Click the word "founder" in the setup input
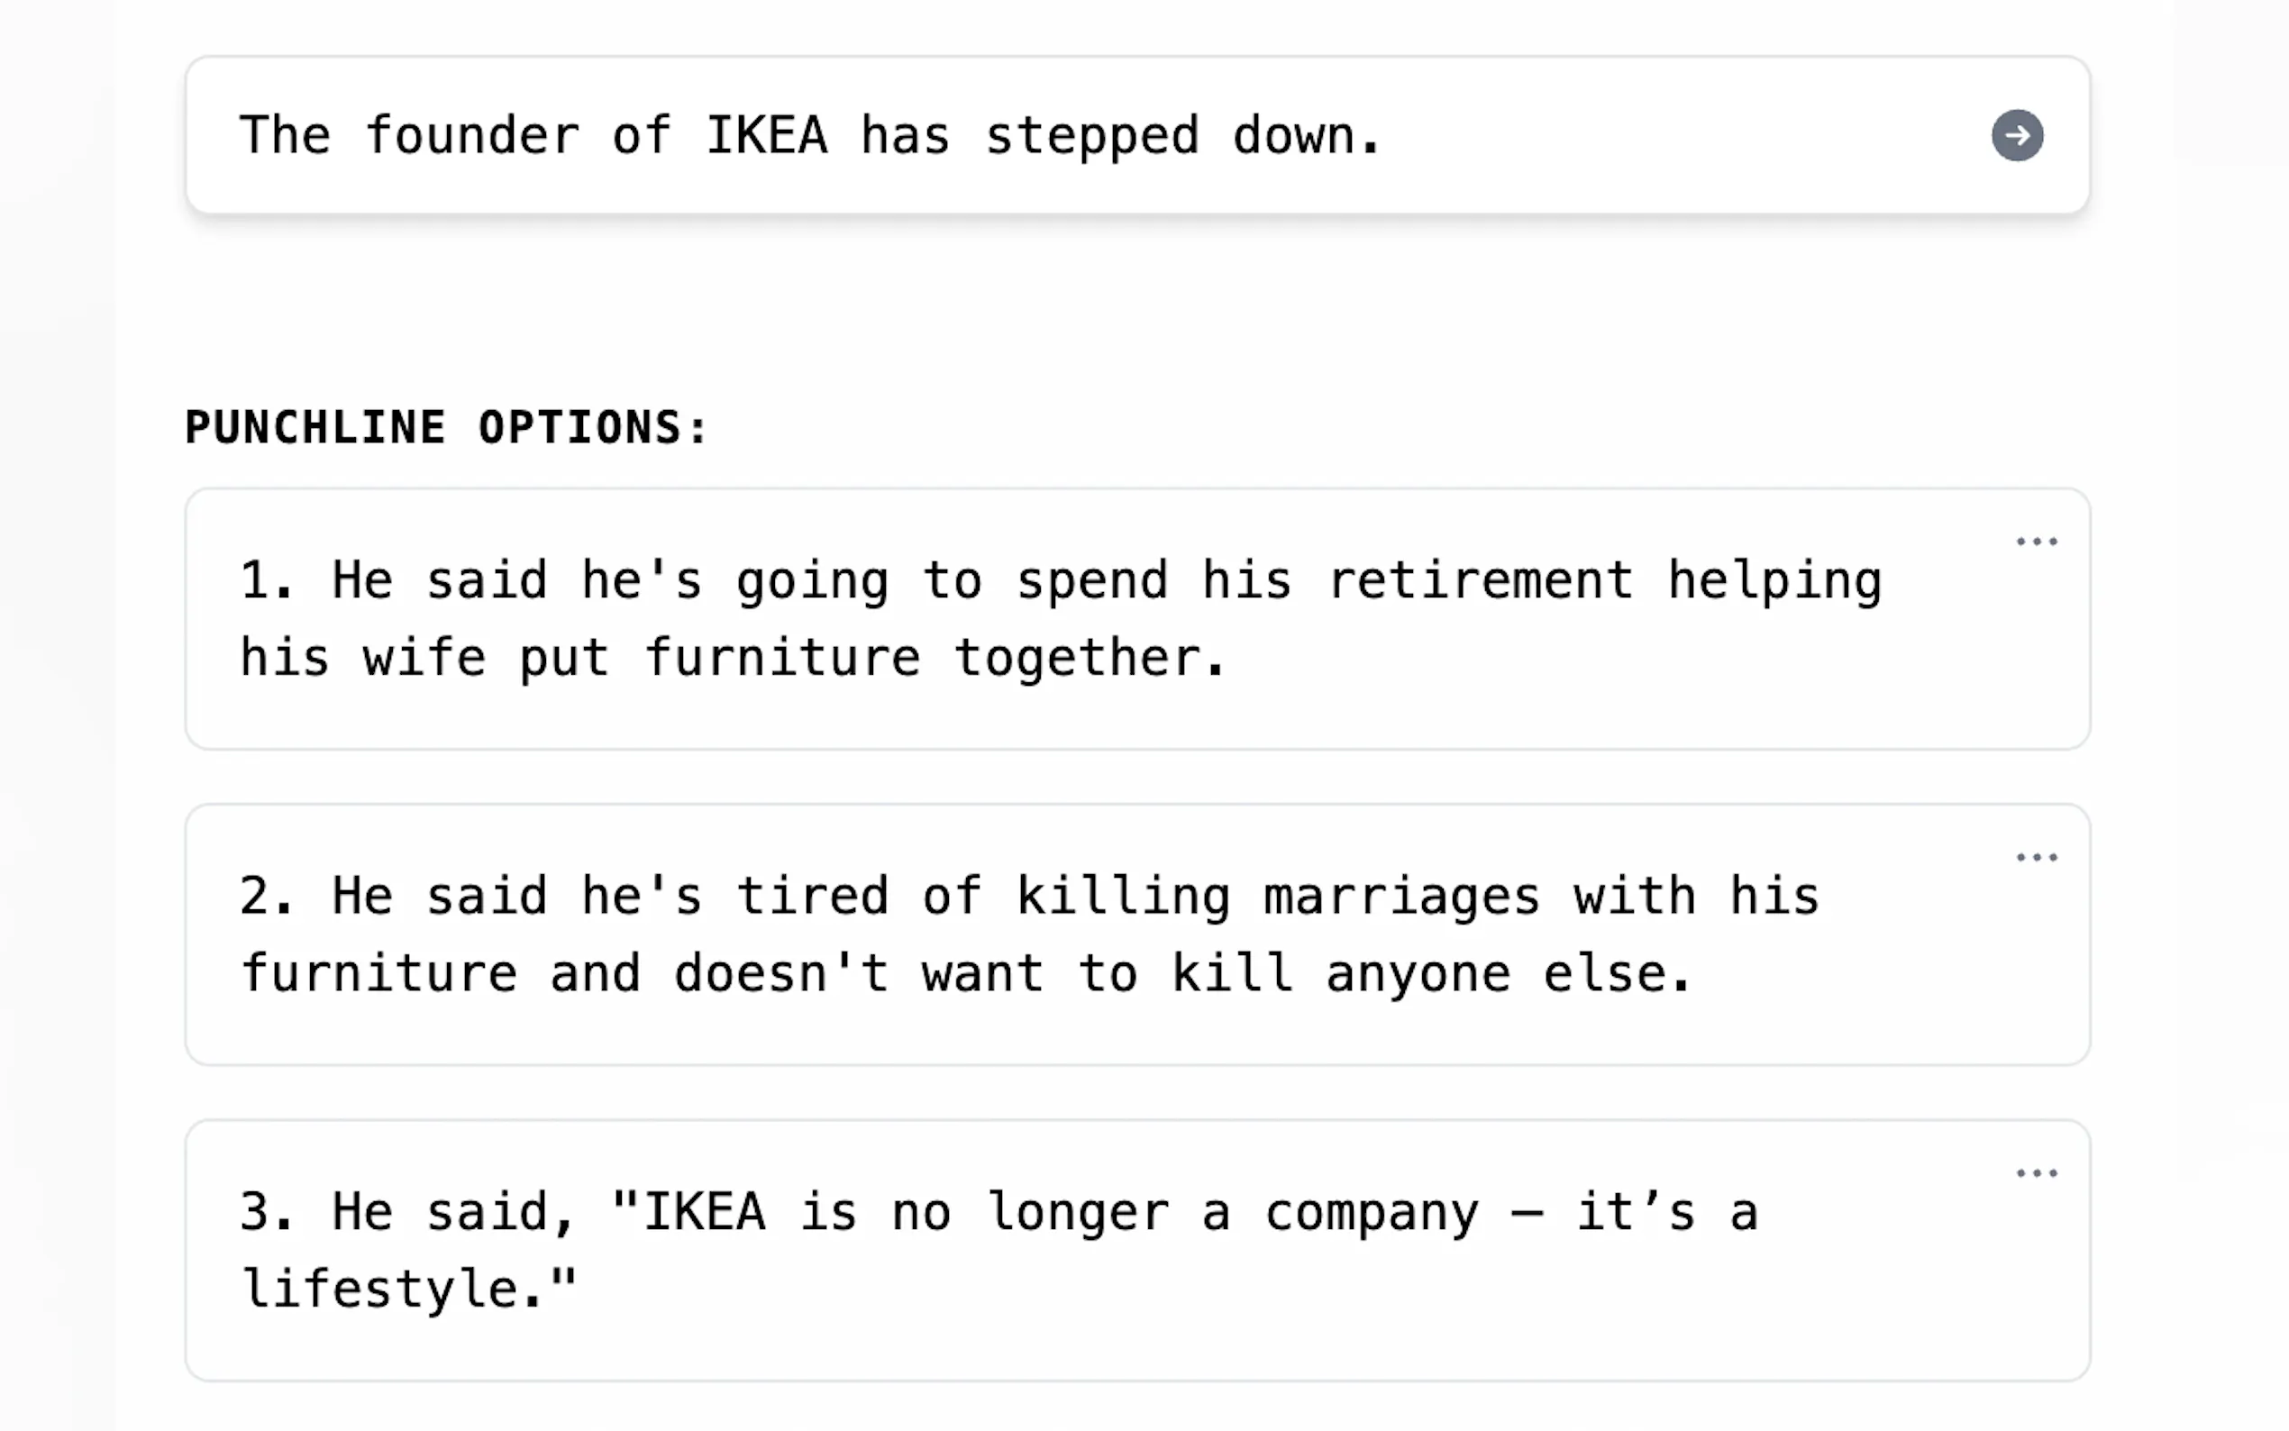This screenshot has width=2289, height=1431. 471,135
